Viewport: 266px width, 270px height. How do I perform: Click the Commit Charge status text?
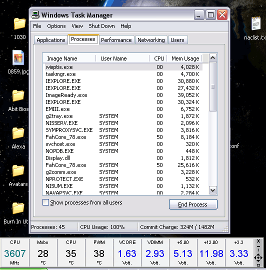177,227
